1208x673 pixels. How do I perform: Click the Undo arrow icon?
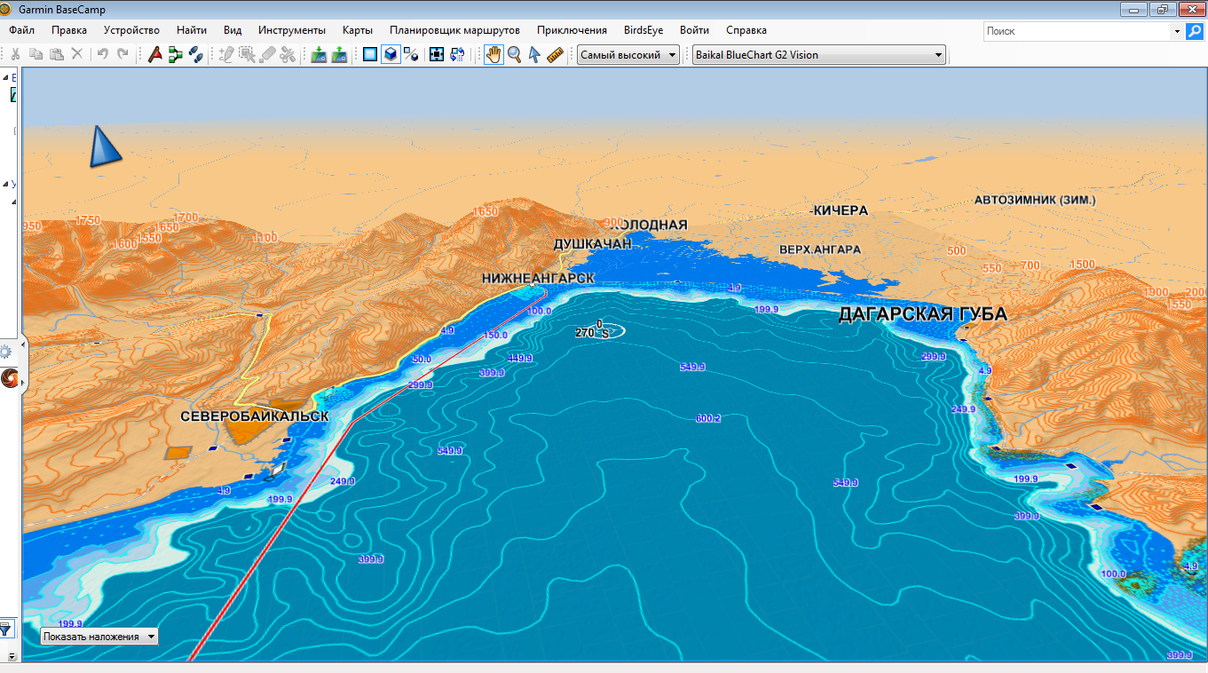point(102,54)
